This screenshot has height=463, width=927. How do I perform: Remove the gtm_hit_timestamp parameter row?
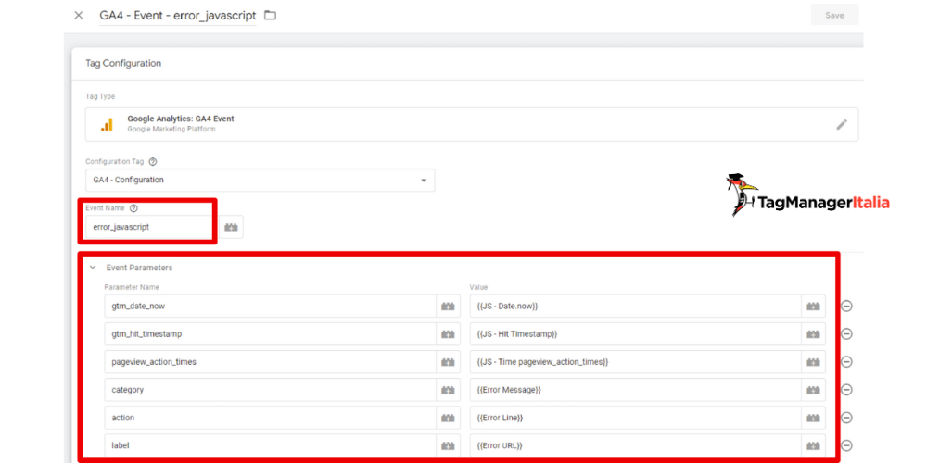coord(846,333)
